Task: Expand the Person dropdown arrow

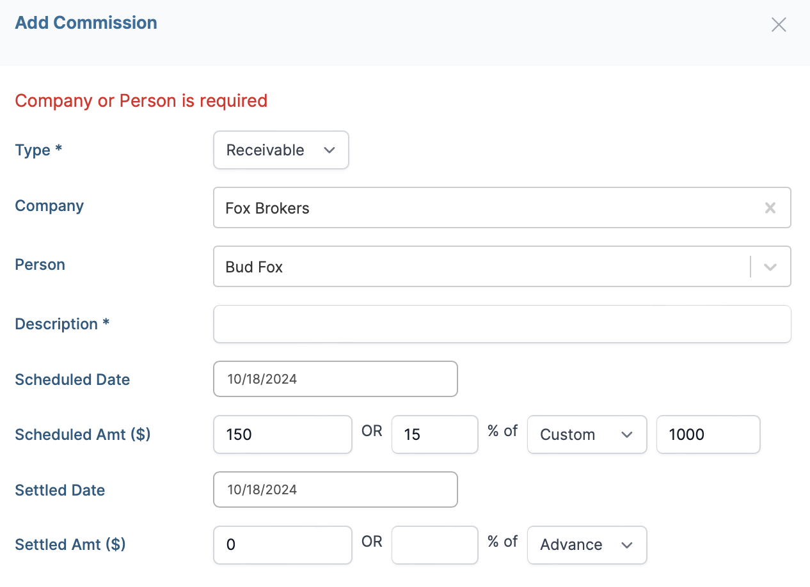Action: pyautogui.click(x=770, y=267)
